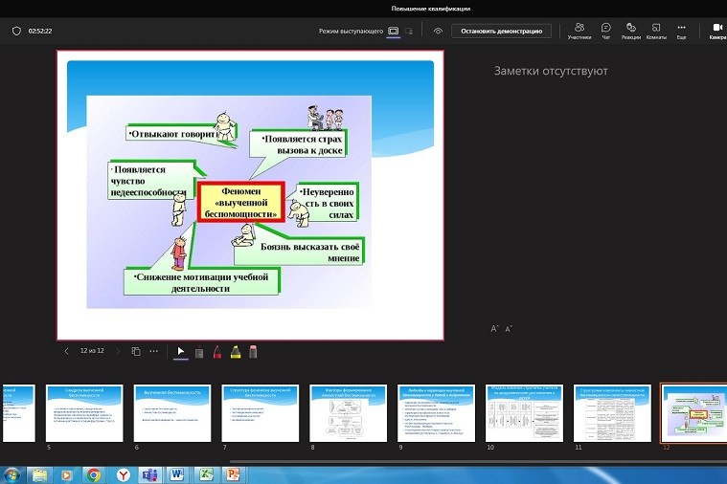Open PowerPoint from the Windows taskbar

pos(232,473)
